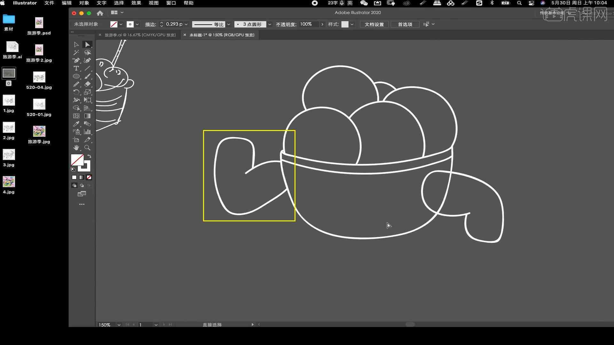Select the Eraser tool

[87, 84]
